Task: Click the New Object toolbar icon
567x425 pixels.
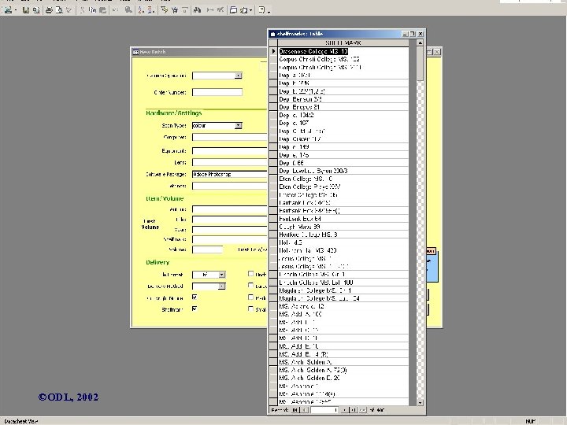Action: tap(244, 10)
